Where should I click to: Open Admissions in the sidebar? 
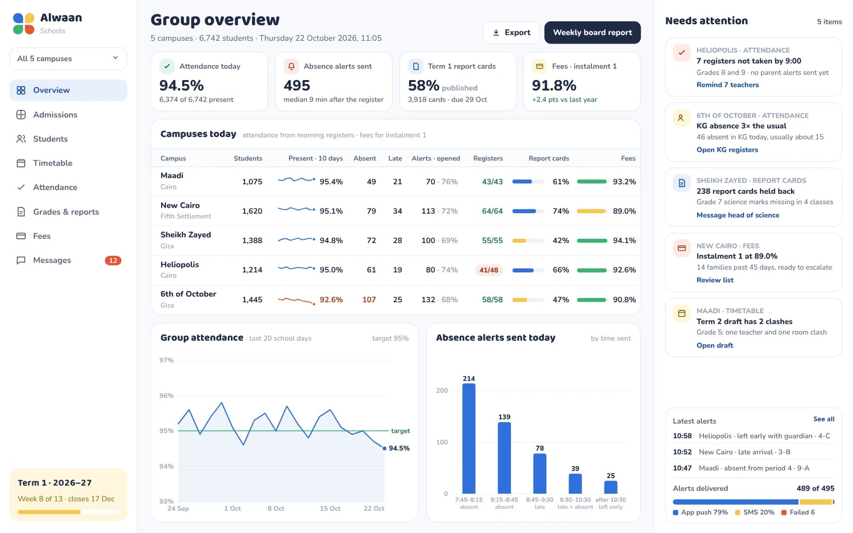68,115
